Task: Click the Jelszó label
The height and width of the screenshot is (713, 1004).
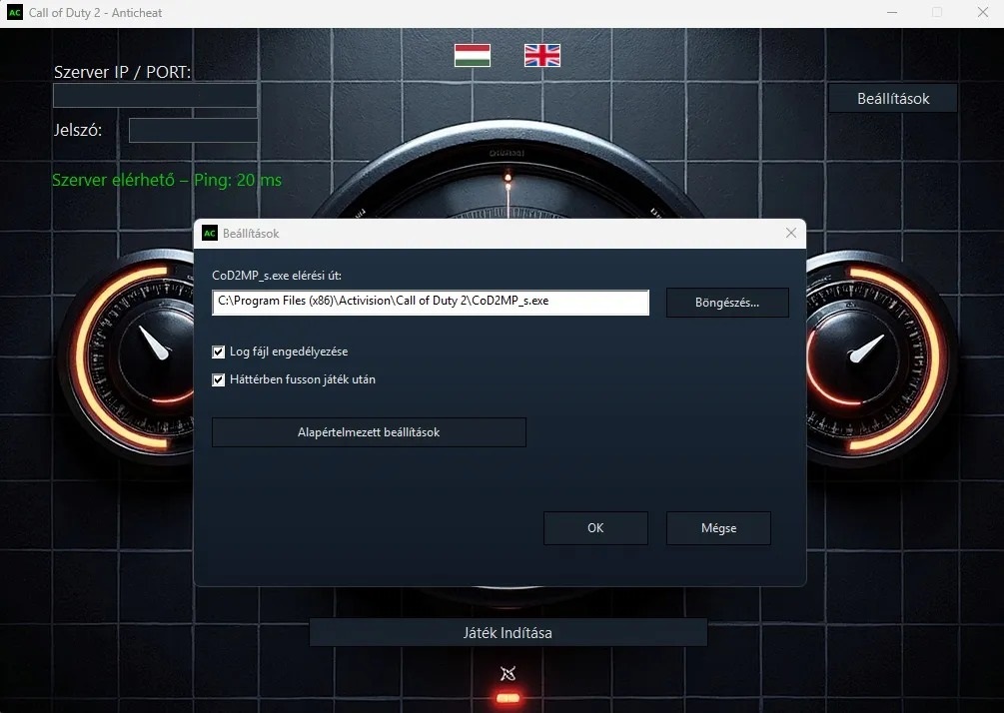Action: click(x=78, y=130)
